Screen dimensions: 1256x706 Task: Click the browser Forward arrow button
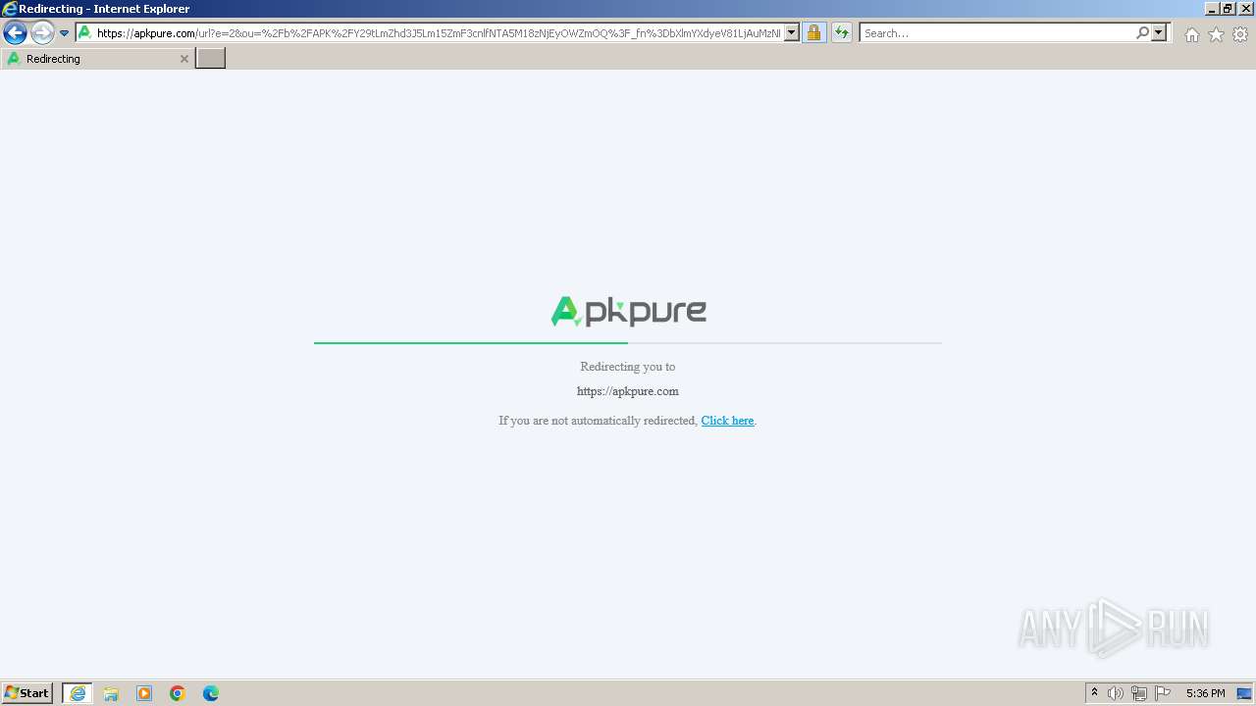42,33
